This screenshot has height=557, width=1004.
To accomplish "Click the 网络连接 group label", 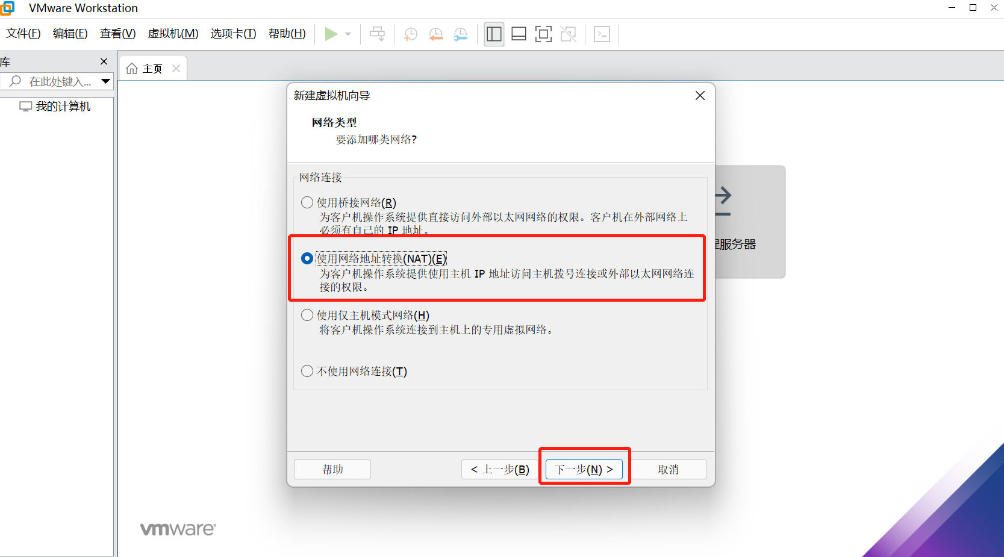I will click(320, 177).
